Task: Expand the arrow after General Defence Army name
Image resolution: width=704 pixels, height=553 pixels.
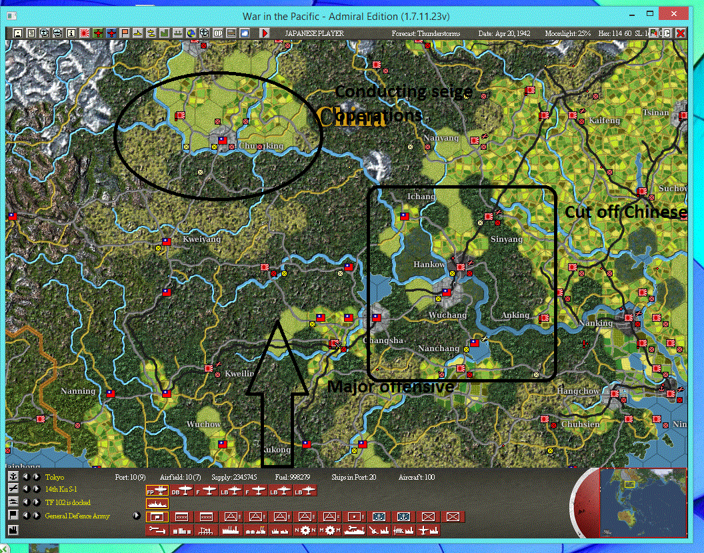Action: pos(137,516)
